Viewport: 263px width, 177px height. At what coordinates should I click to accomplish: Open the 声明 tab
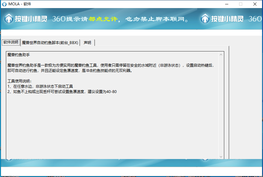(87, 43)
